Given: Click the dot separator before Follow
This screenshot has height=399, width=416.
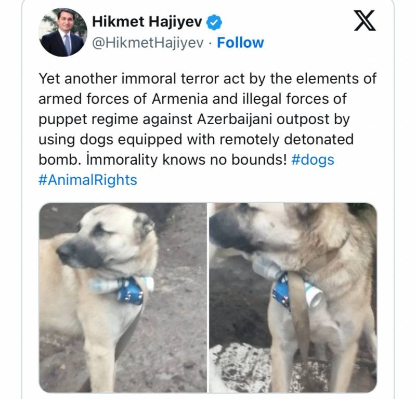Looking at the screenshot, I should (210, 43).
